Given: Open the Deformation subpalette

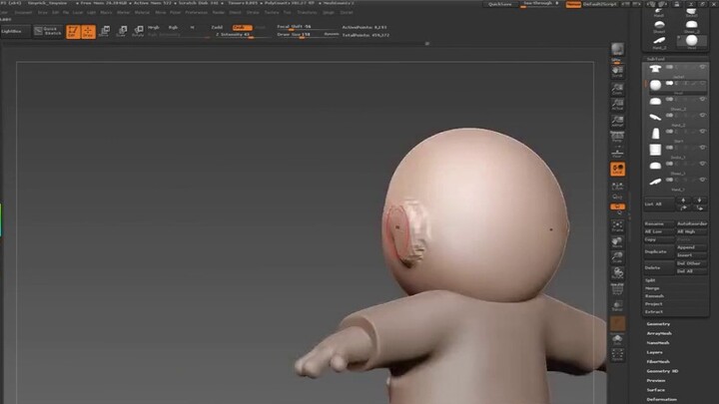Looking at the screenshot, I should (x=662, y=399).
